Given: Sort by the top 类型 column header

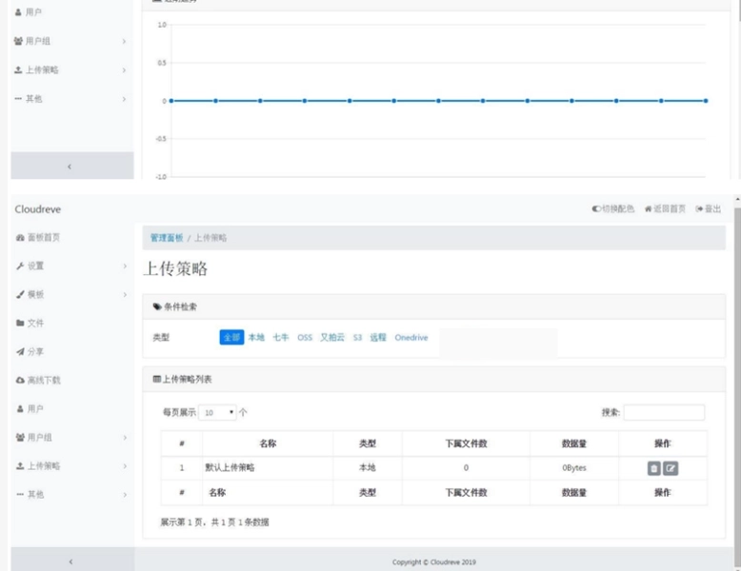Looking at the screenshot, I should tap(368, 443).
